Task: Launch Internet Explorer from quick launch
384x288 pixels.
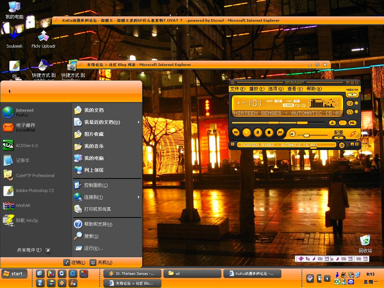Action: tap(73, 273)
